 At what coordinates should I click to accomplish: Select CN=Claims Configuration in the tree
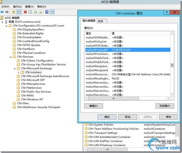pos(37,61)
